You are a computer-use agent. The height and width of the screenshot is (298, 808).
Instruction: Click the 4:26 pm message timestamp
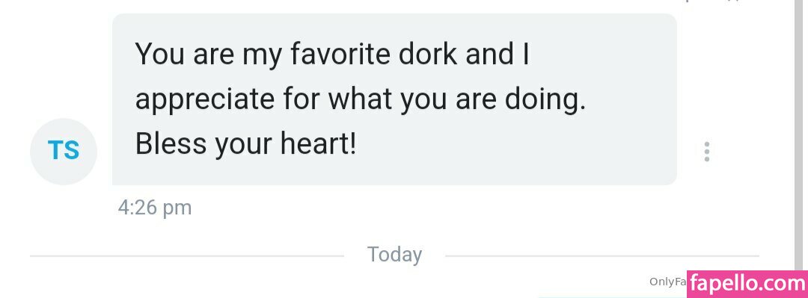pyautogui.click(x=155, y=208)
